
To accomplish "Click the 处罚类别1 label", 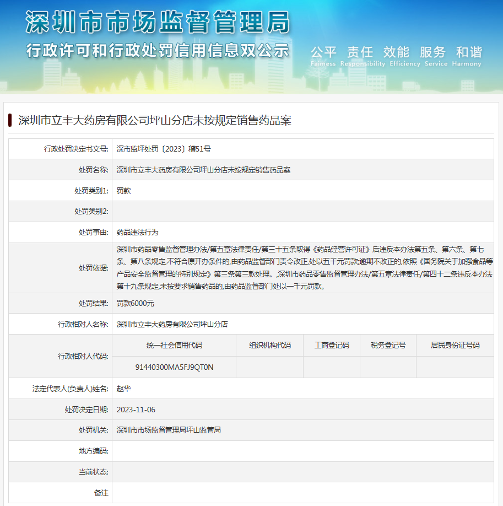I will point(91,191).
